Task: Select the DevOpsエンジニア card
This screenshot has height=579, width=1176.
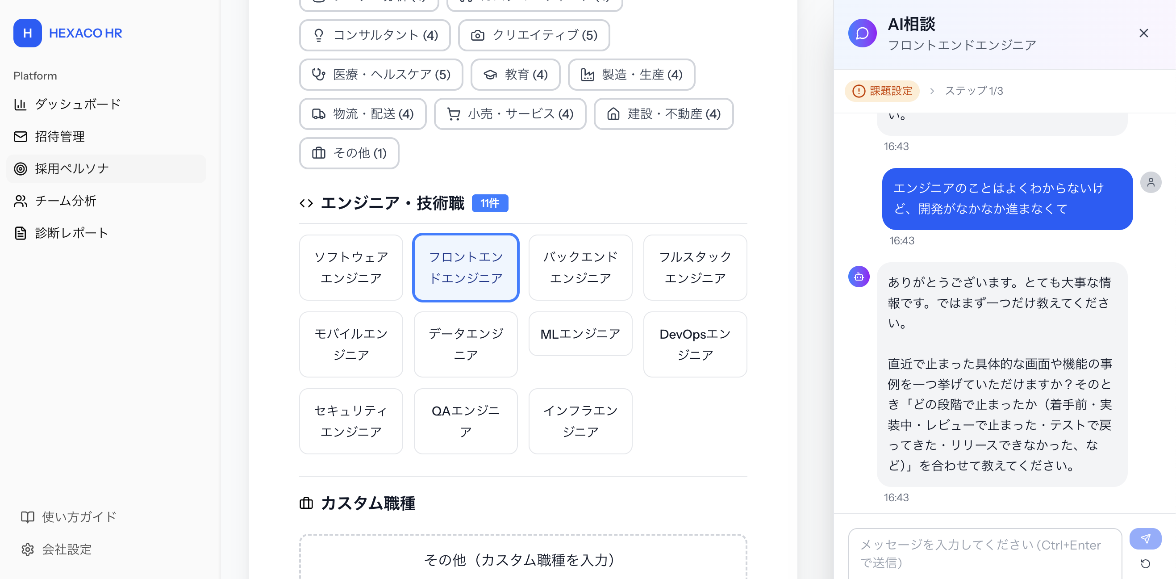Action: click(695, 344)
